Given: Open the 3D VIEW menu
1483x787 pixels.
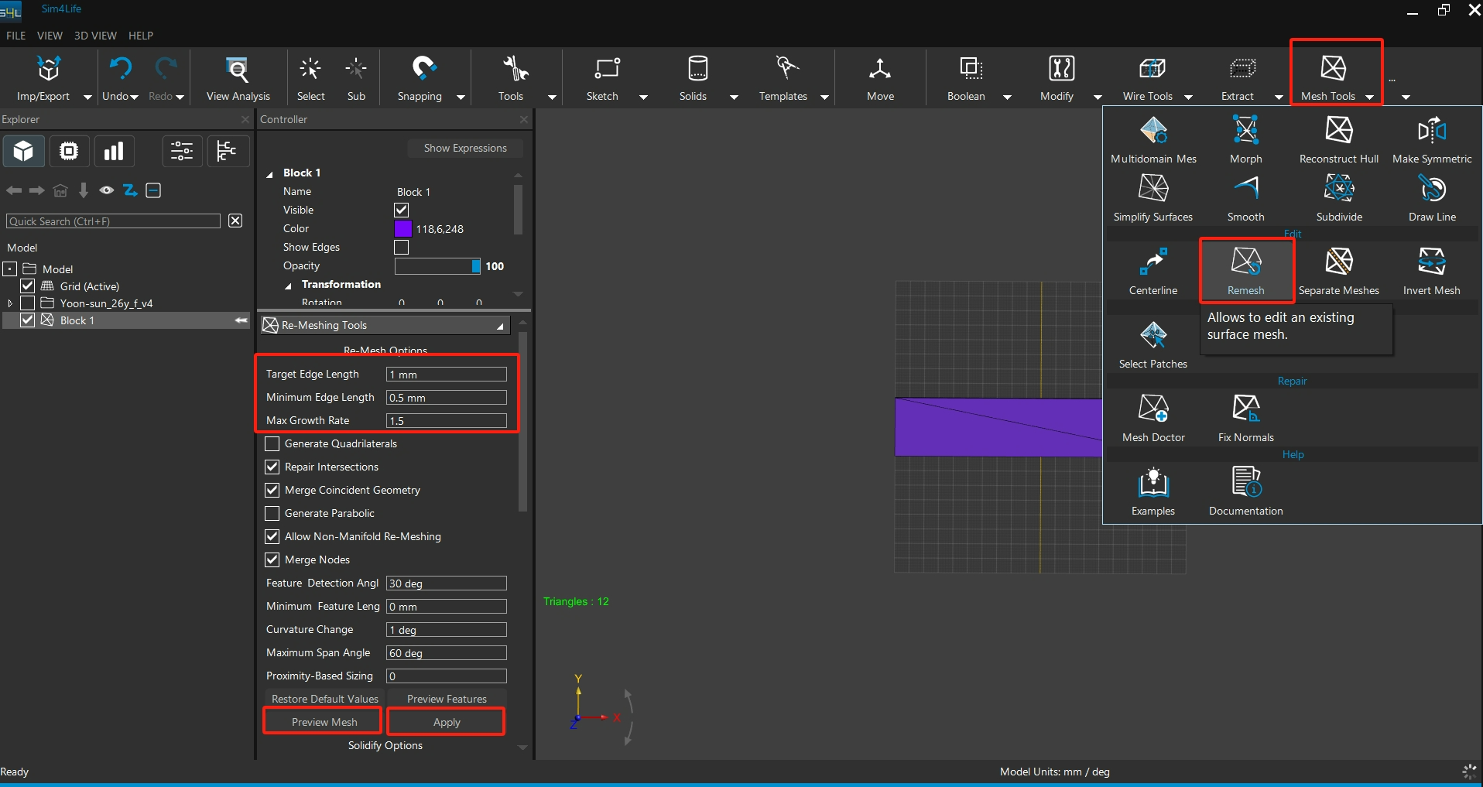Looking at the screenshot, I should [95, 36].
